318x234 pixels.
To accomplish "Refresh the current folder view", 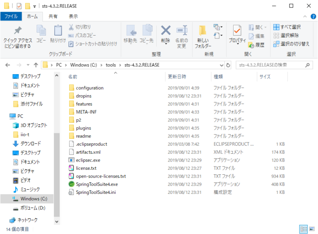I will click(228, 65).
